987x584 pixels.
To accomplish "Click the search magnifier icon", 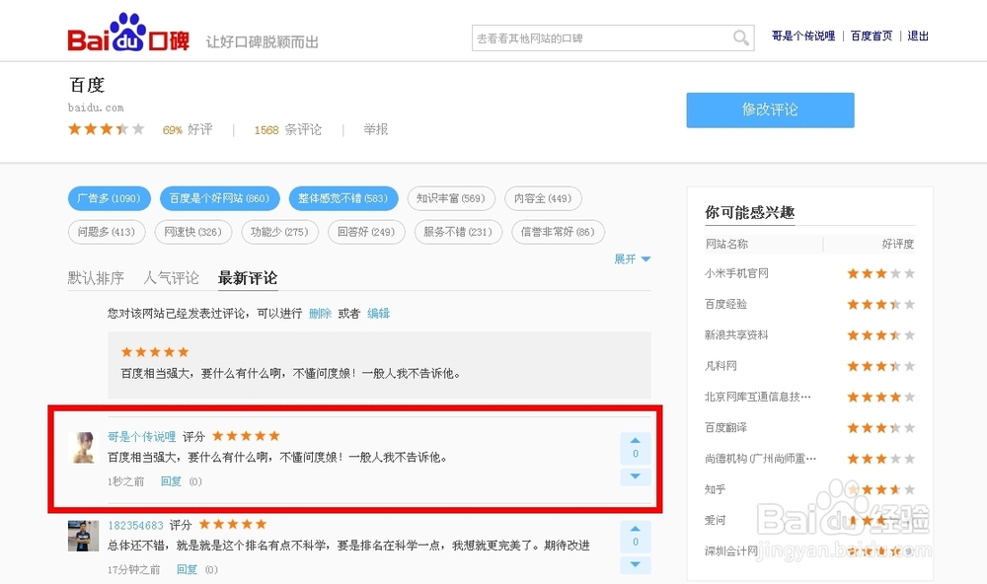I will click(x=740, y=36).
